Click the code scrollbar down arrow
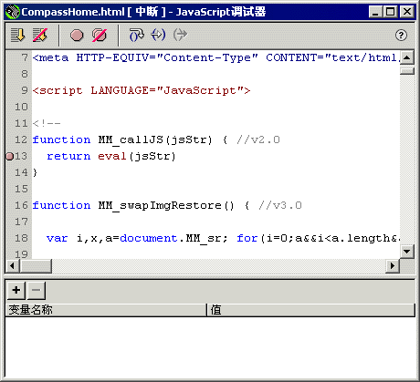 (x=407, y=252)
